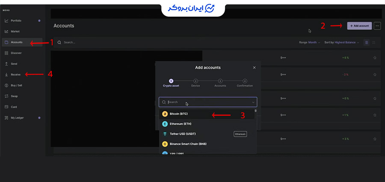Select Bitcoin (BTC) from the list
This screenshot has width=385, height=182.
click(207, 114)
